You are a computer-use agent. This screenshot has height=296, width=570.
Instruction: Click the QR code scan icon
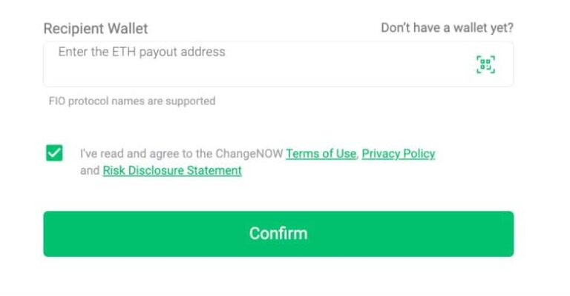[485, 64]
